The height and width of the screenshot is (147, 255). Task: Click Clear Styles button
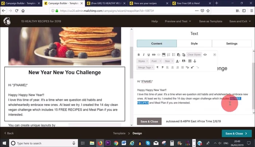194,55
